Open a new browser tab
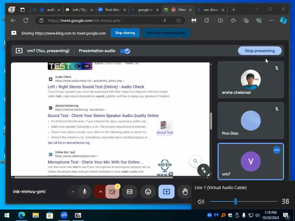The height and width of the screenshot is (221, 295). [x=233, y=10]
